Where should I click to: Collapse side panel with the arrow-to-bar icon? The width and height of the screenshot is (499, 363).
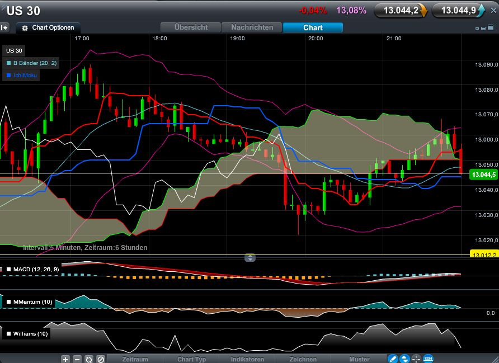click(4, 27)
